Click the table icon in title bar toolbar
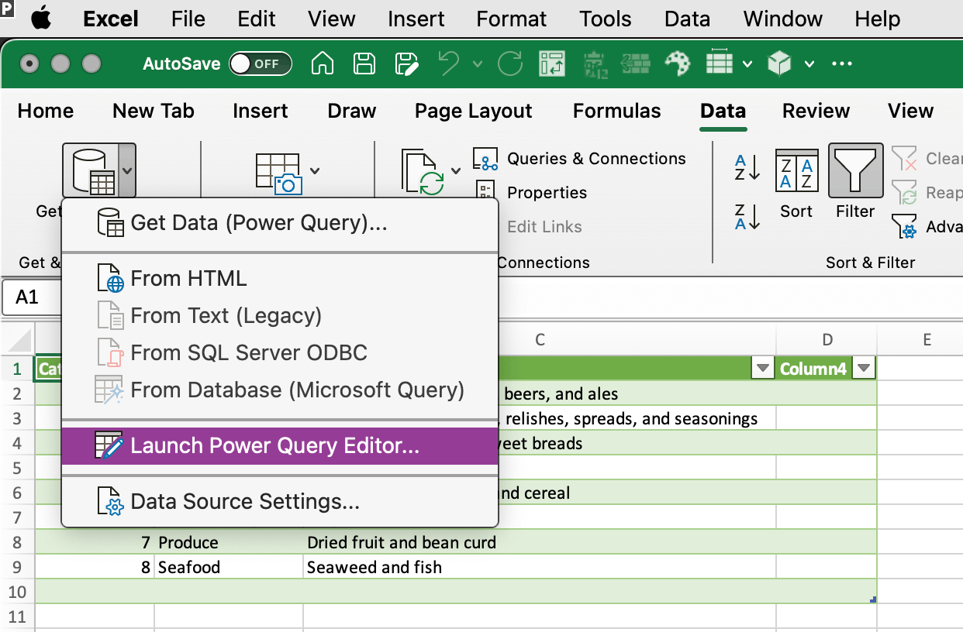The image size is (963, 632). [720, 64]
